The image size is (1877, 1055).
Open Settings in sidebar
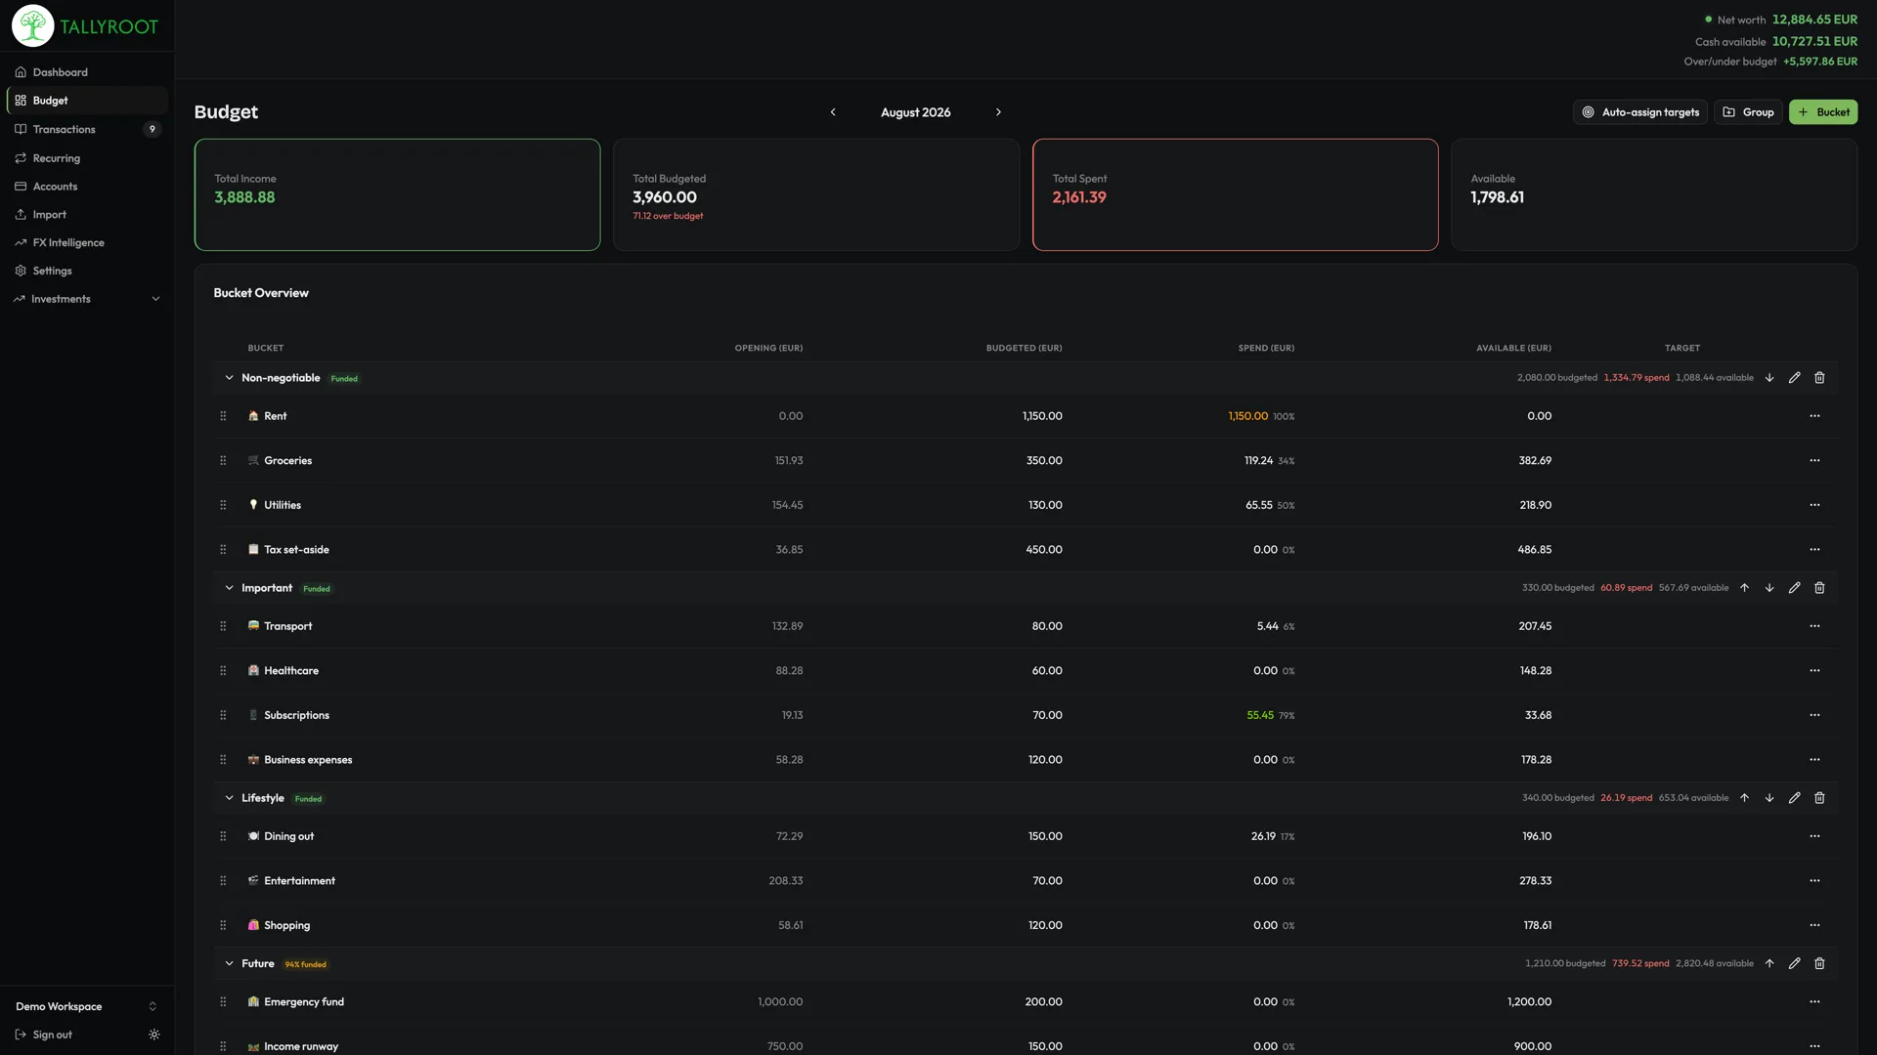click(x=87, y=271)
